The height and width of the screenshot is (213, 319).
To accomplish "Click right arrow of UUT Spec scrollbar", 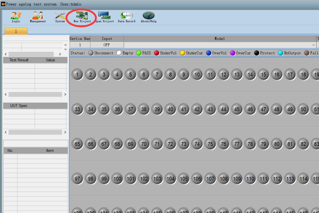I will pyautogui.click(x=65, y=132).
